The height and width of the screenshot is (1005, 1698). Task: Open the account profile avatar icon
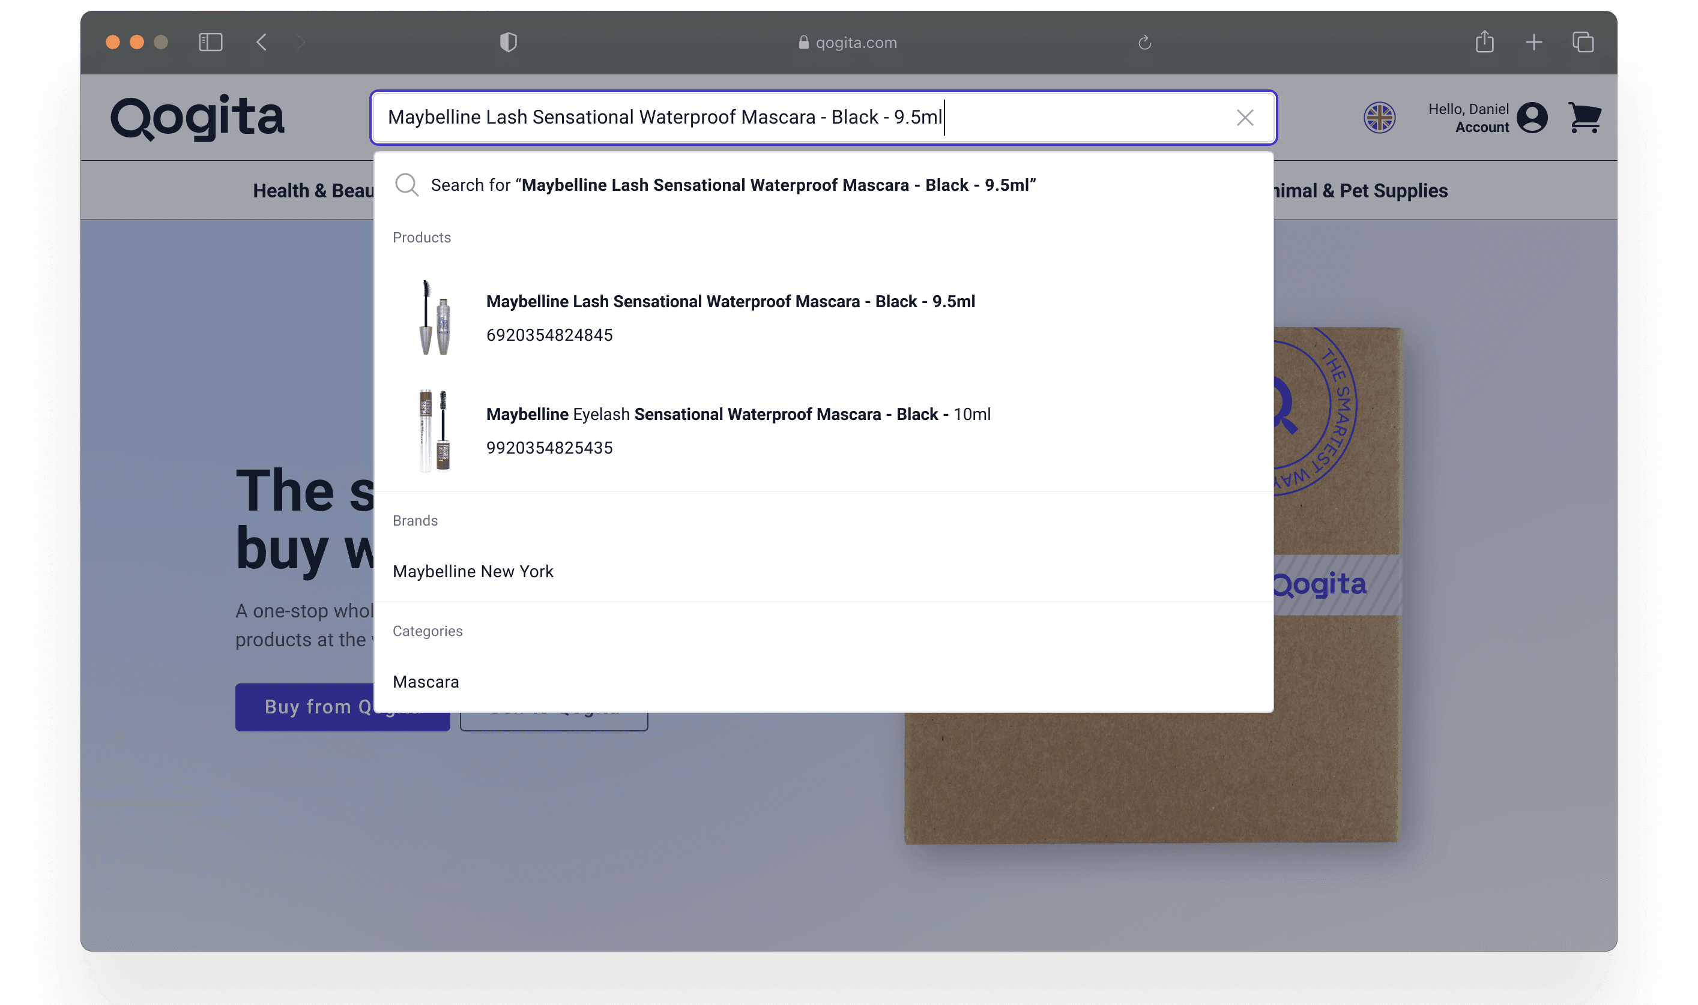(x=1531, y=118)
